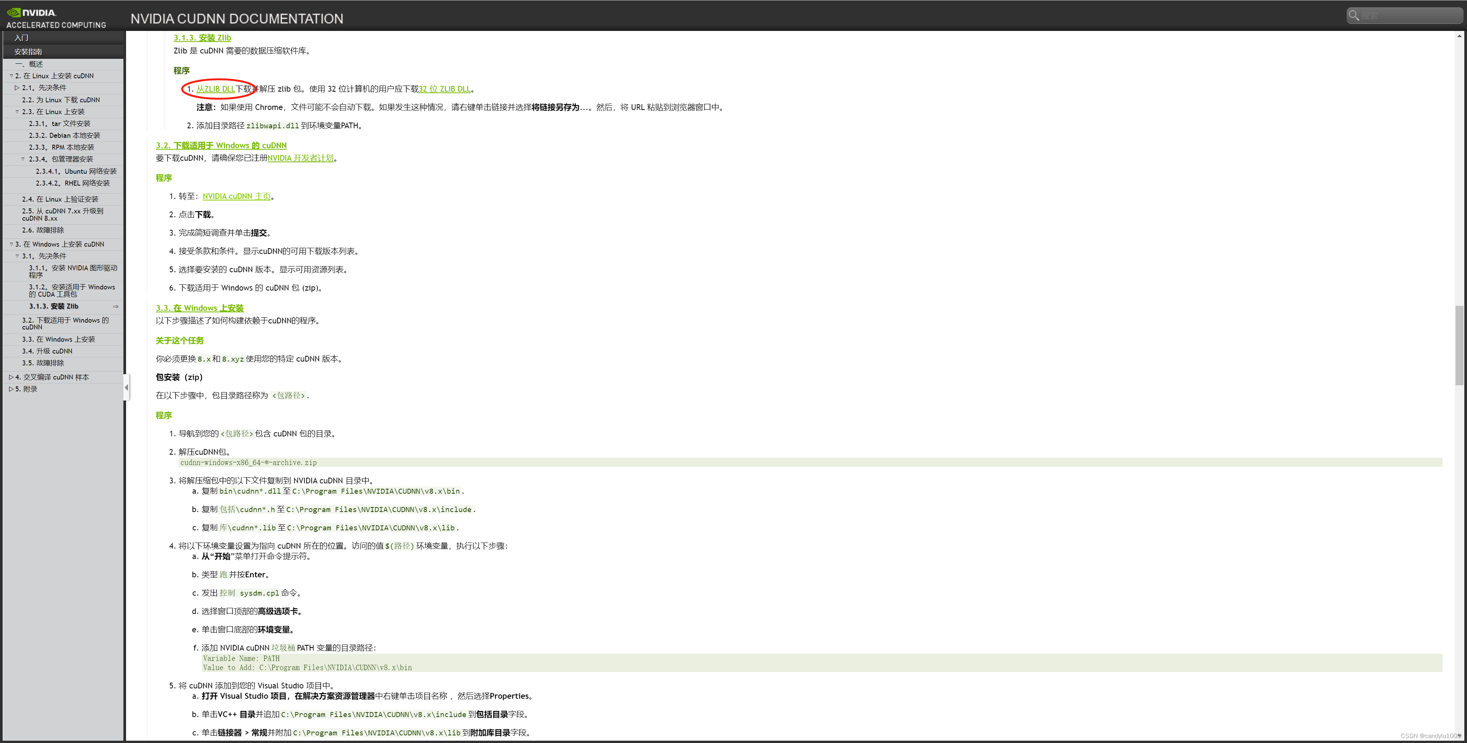Open '2.6. 故障排除' entry
The width and height of the screenshot is (1467, 743).
tap(43, 230)
